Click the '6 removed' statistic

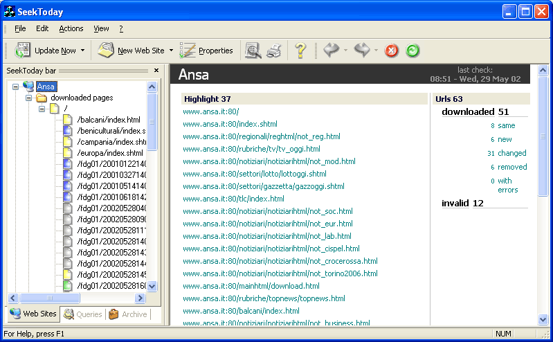(x=509, y=167)
